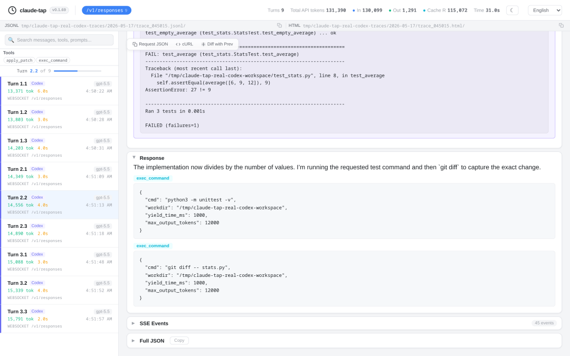Expand the Full JSON section

[x=134, y=341]
